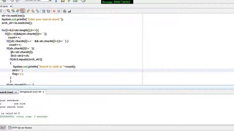Close the StringSearch (run) #9 tab
234x131 pixels.
[x=43, y=92]
